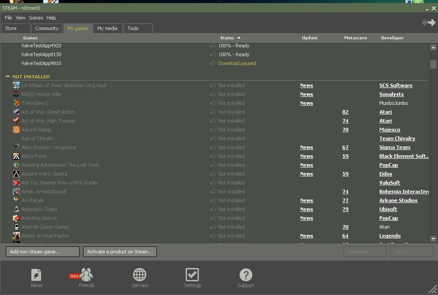Click Activate a product on Steam button
This screenshot has width=438, height=295.
[120, 252]
